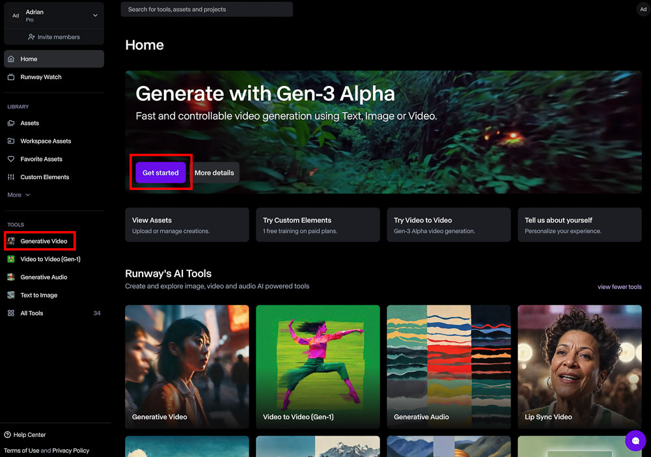Expand the Adrian workspace dropdown
This screenshot has width=651, height=457.
[95, 16]
